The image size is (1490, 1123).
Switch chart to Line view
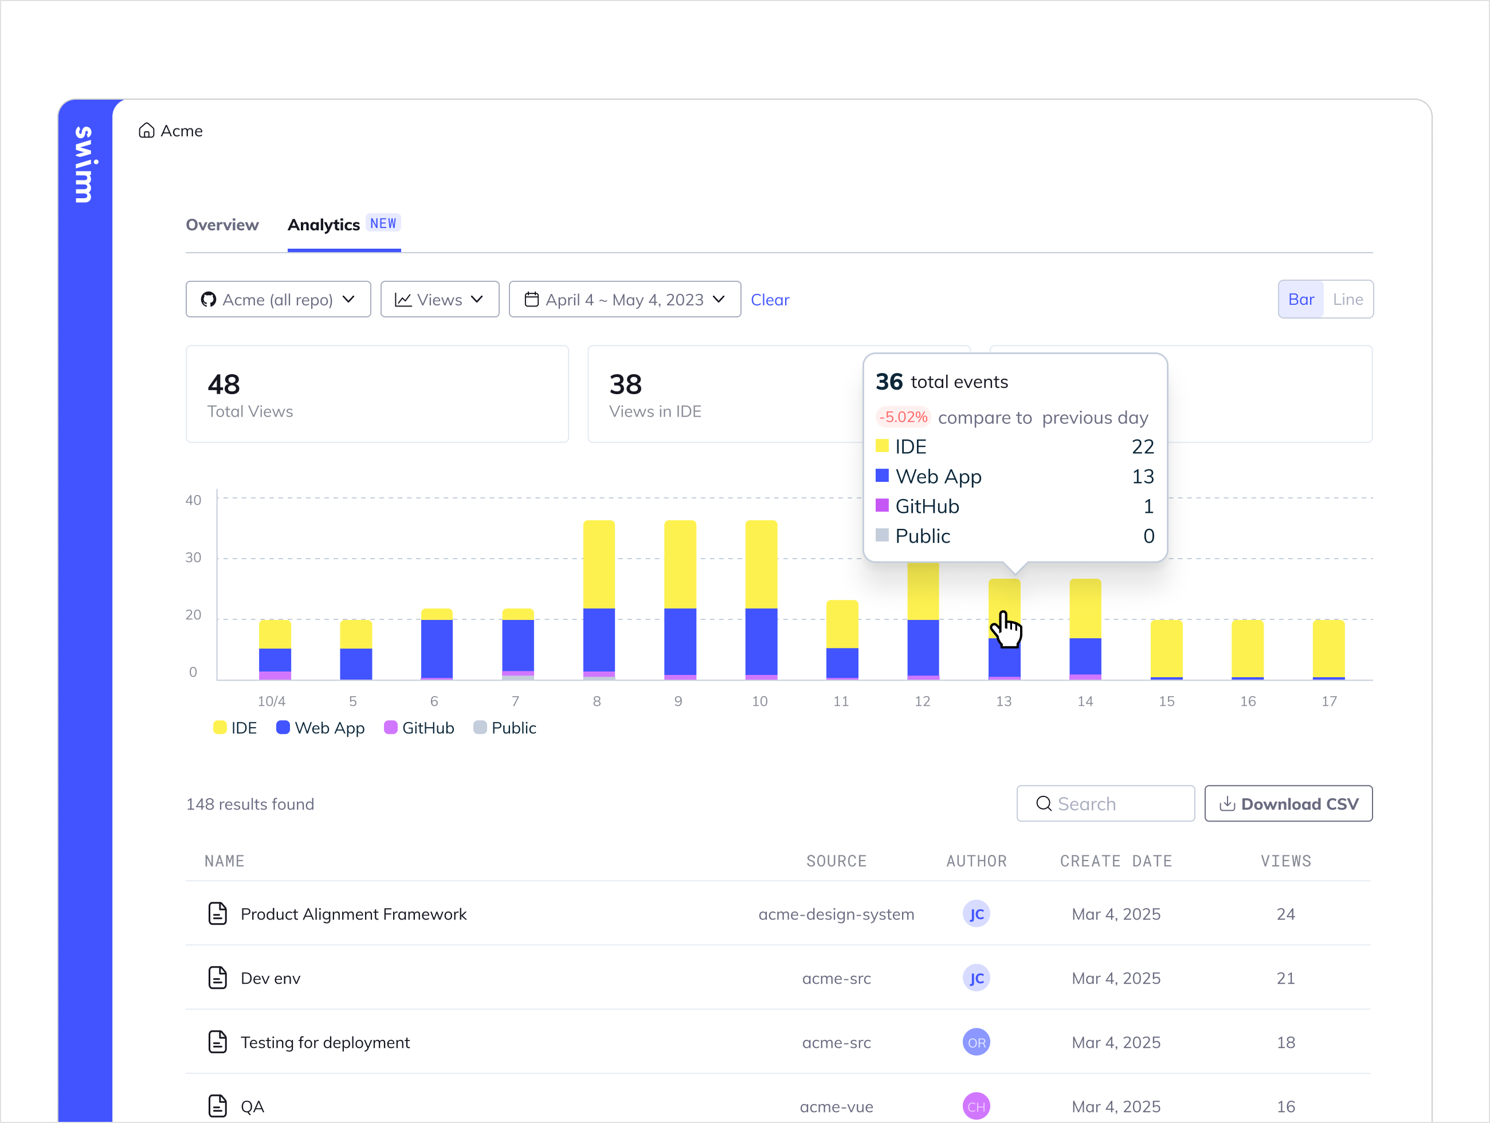[x=1347, y=300]
